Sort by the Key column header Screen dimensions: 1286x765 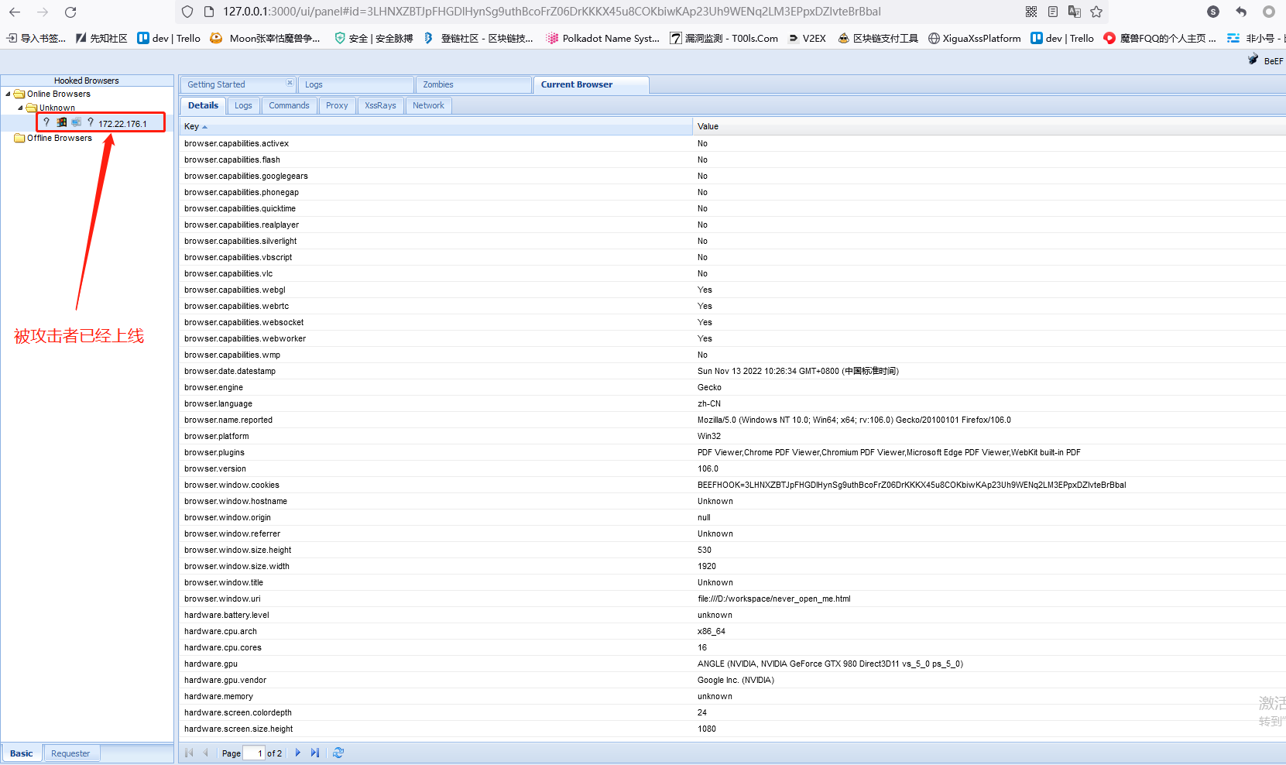pyautogui.click(x=192, y=126)
